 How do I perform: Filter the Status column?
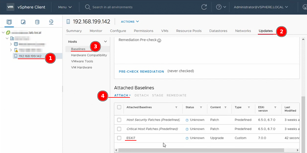[x=201, y=107]
